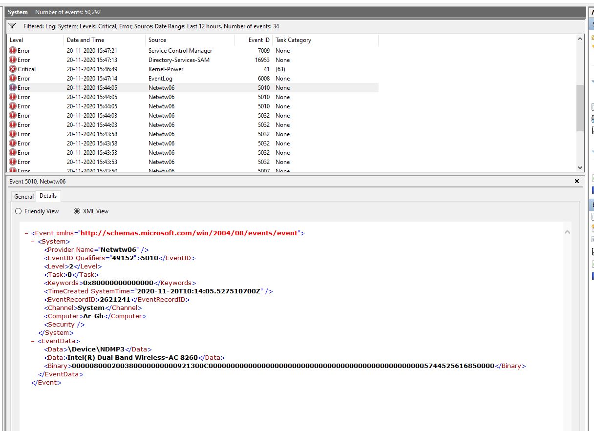Click the Intel(R) Dual Band Wireless-AC 8260 value
This screenshot has width=594, height=431.
[x=132, y=358]
